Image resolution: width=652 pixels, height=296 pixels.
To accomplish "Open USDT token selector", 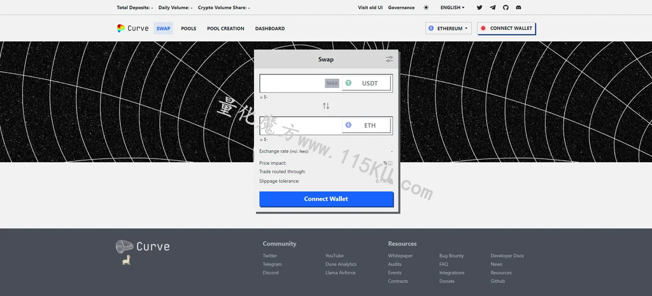I will pos(366,83).
